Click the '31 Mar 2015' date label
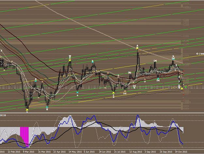The image size is (204, 154). [44, 152]
